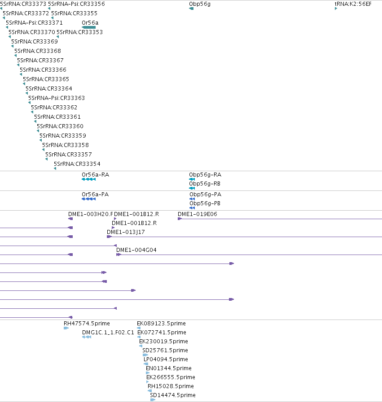Click the 5SrRNA:CR33372 feature label
The height and width of the screenshot is (402, 382).
(x=26, y=13)
